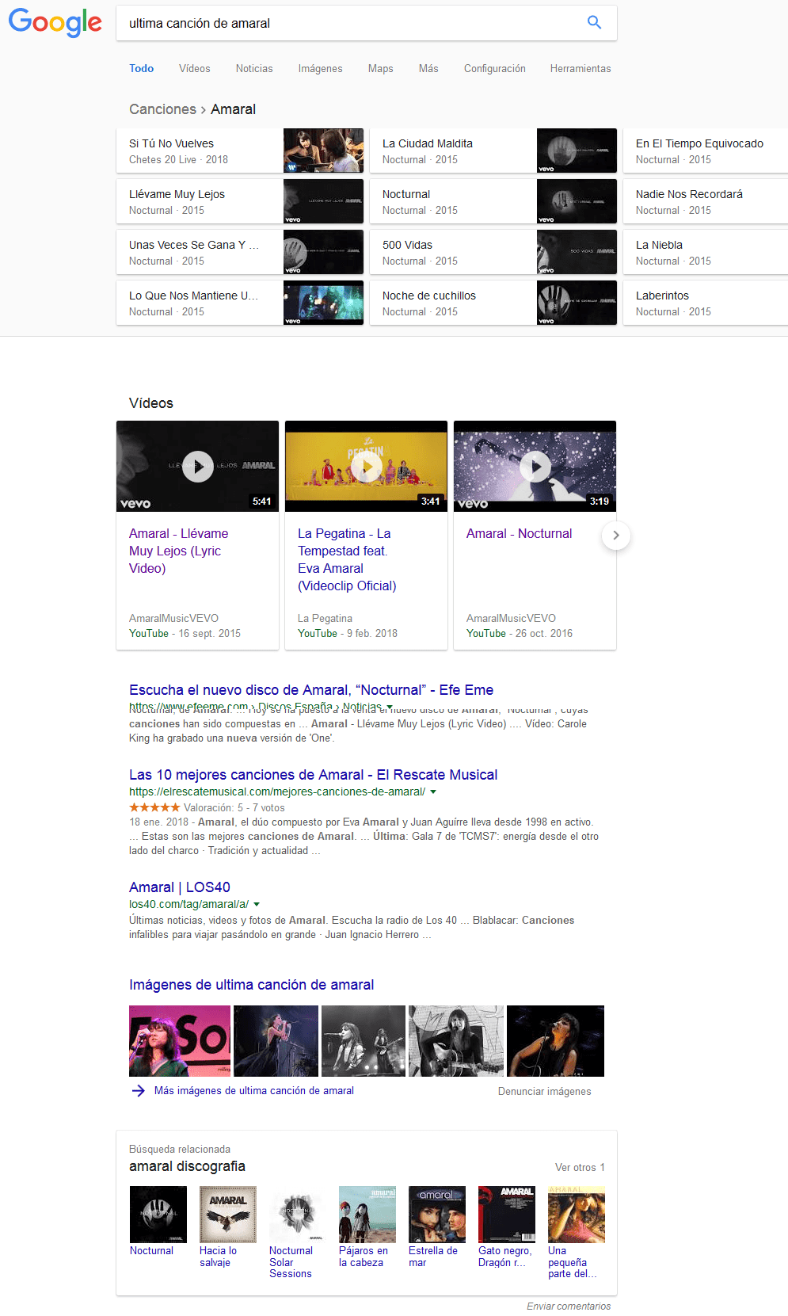Click the blue arrow for more images

pos(139,1091)
